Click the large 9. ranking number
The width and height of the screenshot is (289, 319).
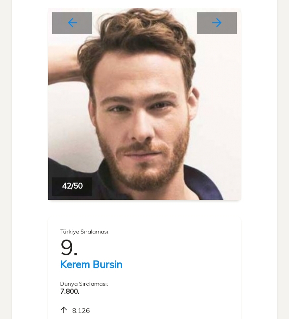[69, 248]
